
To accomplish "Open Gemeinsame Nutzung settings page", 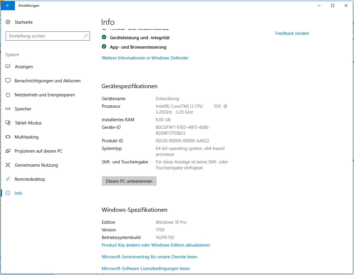I will coord(36,165).
